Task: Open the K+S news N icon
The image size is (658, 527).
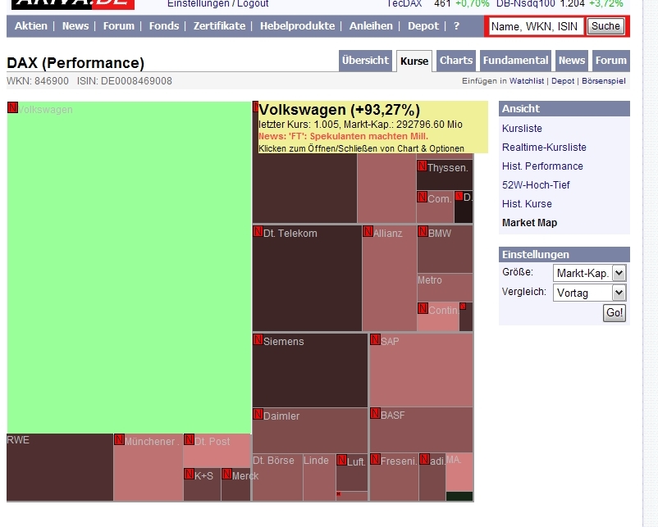Action: [x=190, y=475]
